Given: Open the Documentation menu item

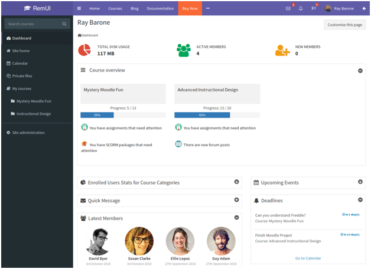Looking at the screenshot, I should click(160, 8).
